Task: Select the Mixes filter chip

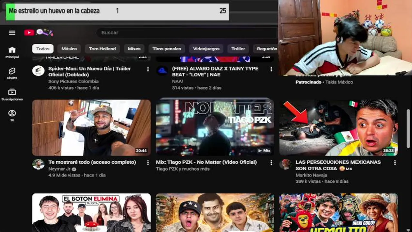Action: tap(134, 49)
